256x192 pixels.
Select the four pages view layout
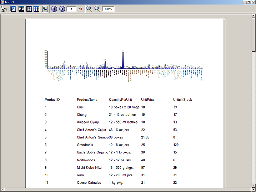[29, 9]
